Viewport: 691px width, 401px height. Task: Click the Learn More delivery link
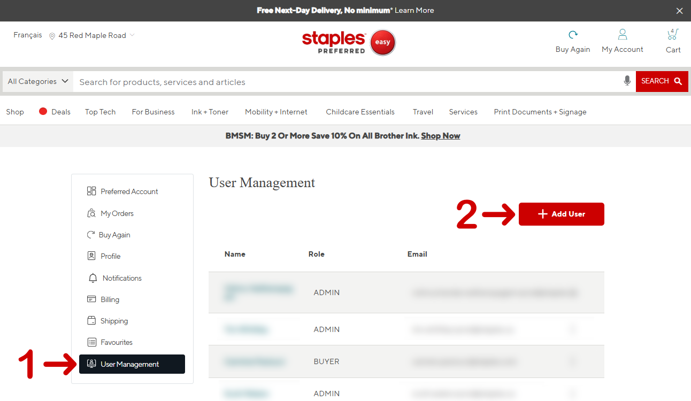[x=414, y=10]
